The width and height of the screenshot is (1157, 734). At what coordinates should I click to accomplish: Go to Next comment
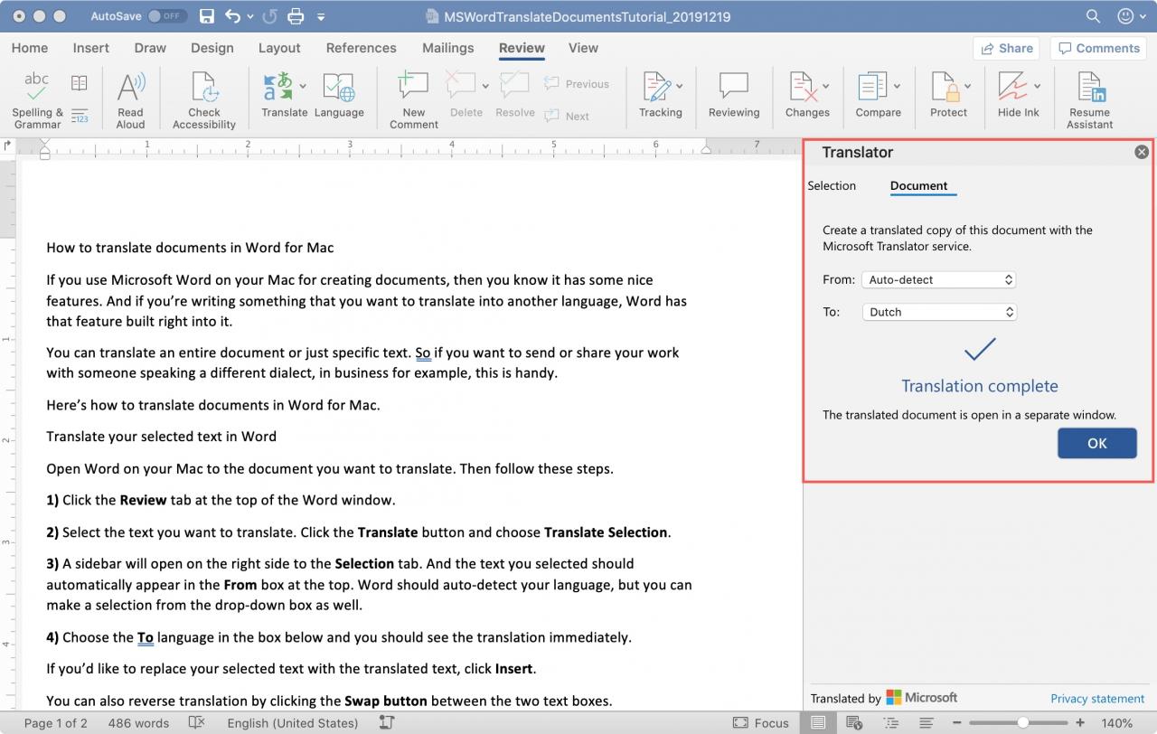[x=567, y=116]
